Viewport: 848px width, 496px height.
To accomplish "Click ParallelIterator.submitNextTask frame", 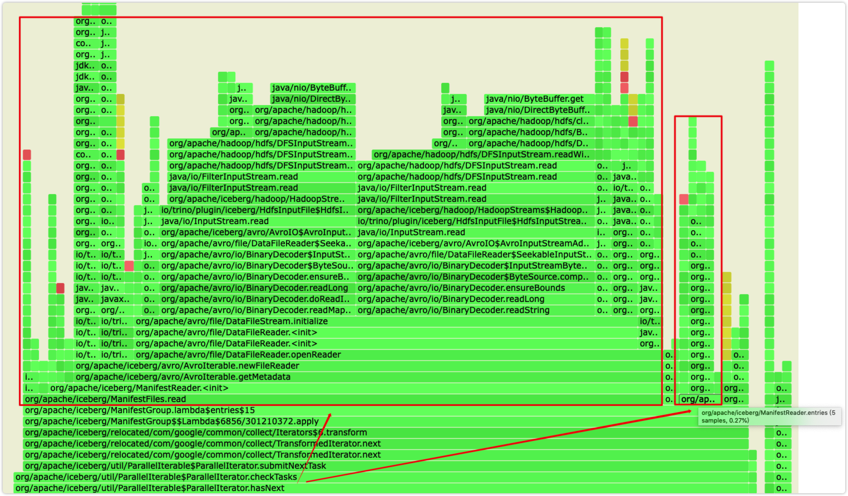I will tap(175, 466).
